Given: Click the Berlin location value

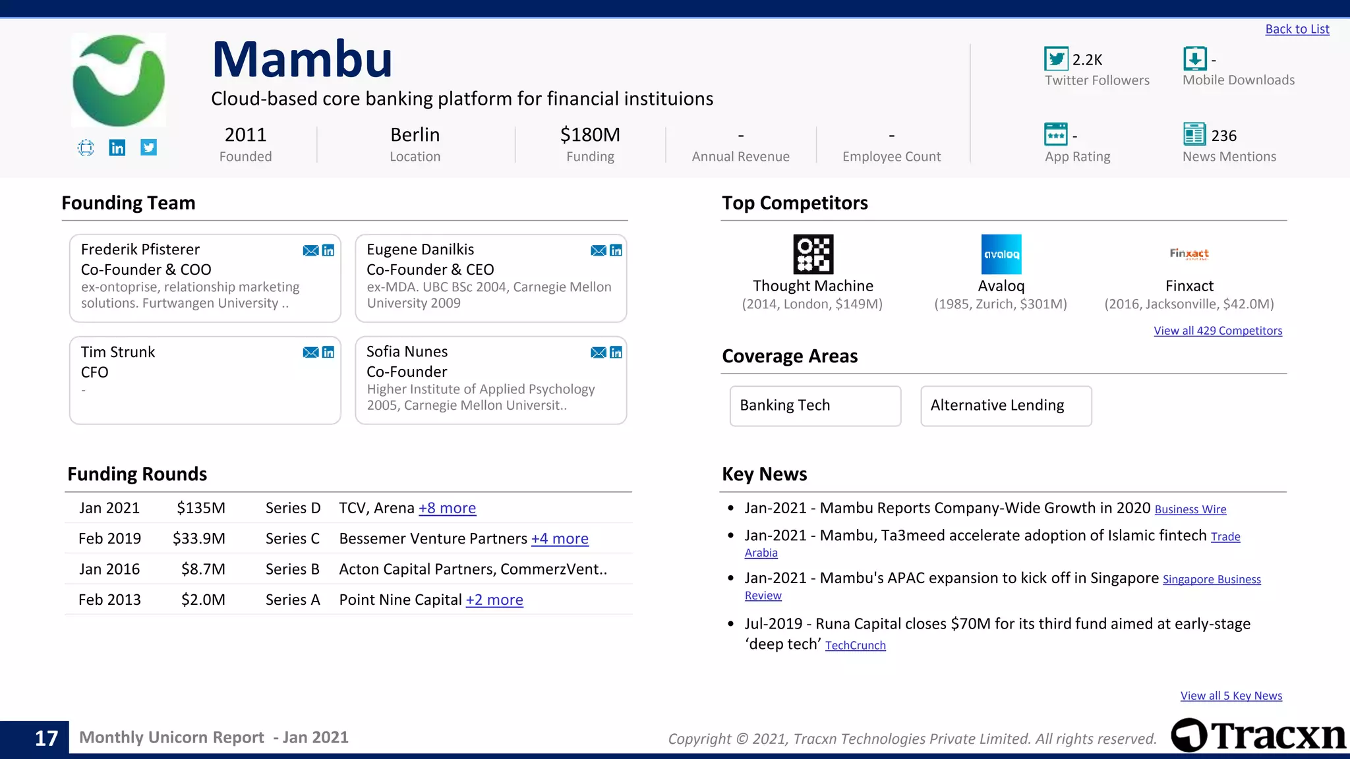Looking at the screenshot, I should (415, 135).
